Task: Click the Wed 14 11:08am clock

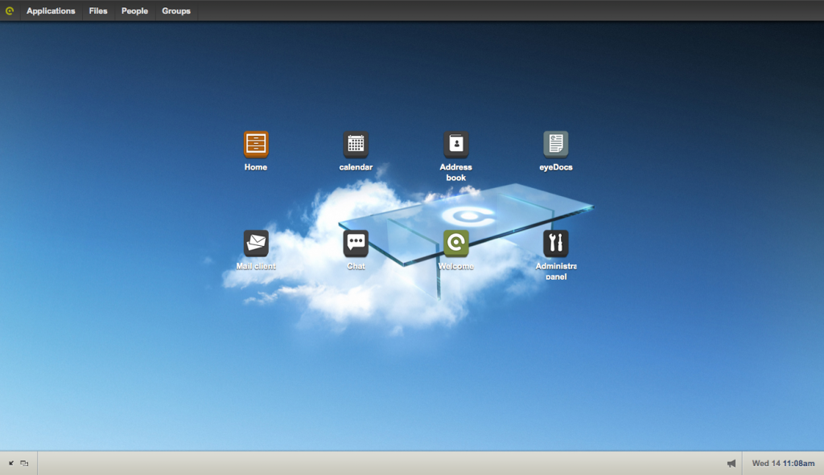Action: click(782, 463)
